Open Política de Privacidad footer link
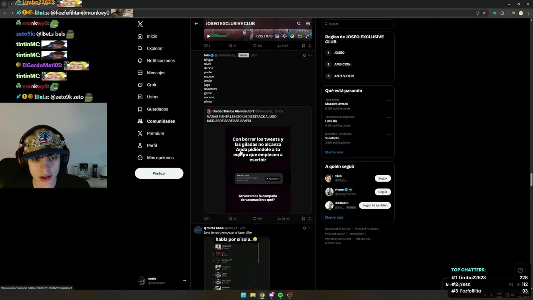 (x=366, y=229)
